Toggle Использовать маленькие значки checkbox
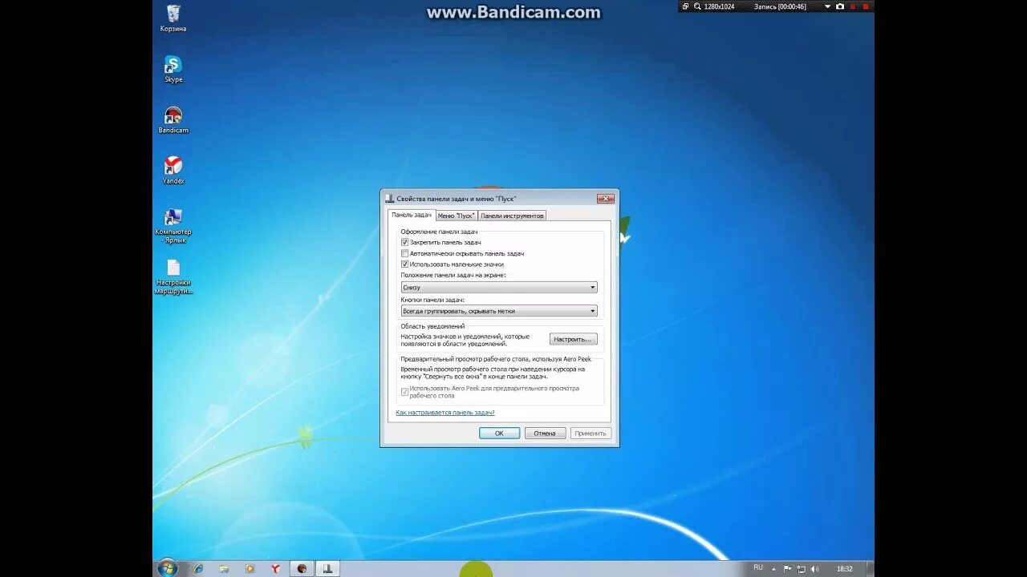Image resolution: width=1027 pixels, height=577 pixels. [x=405, y=264]
